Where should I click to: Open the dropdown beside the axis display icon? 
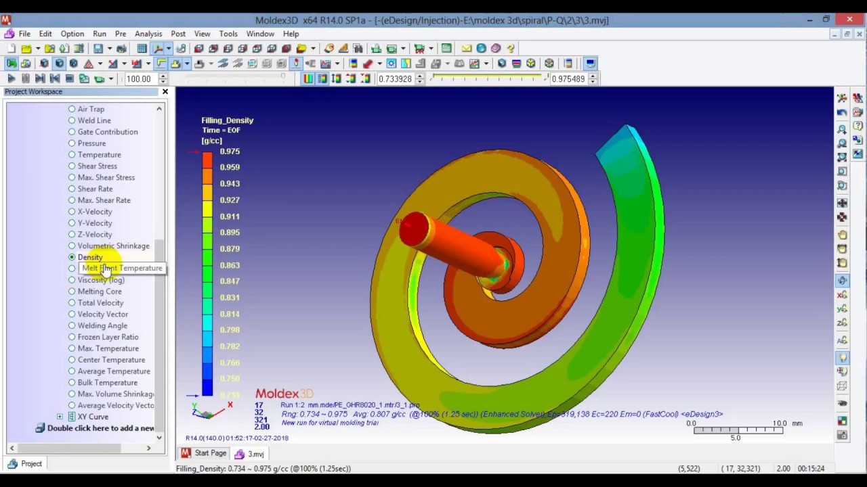169,48
